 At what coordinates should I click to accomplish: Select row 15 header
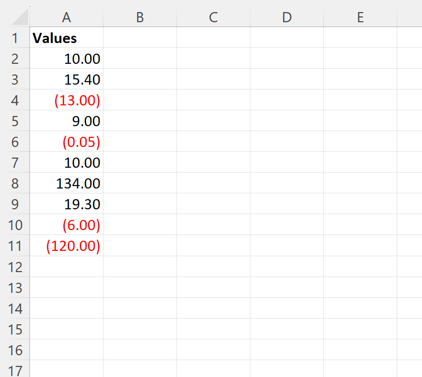click(x=15, y=329)
